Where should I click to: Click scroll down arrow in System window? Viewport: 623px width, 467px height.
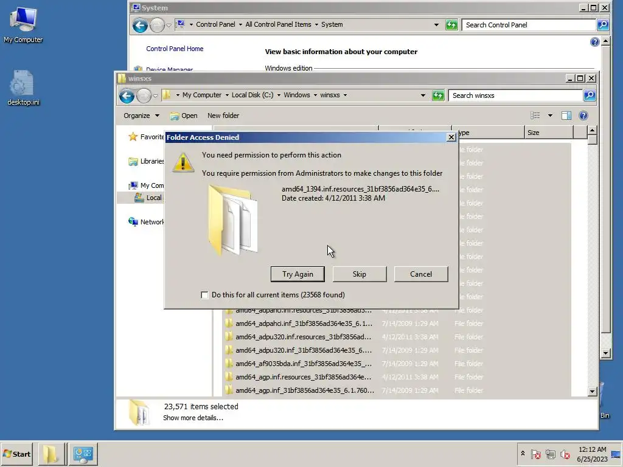[x=605, y=353]
